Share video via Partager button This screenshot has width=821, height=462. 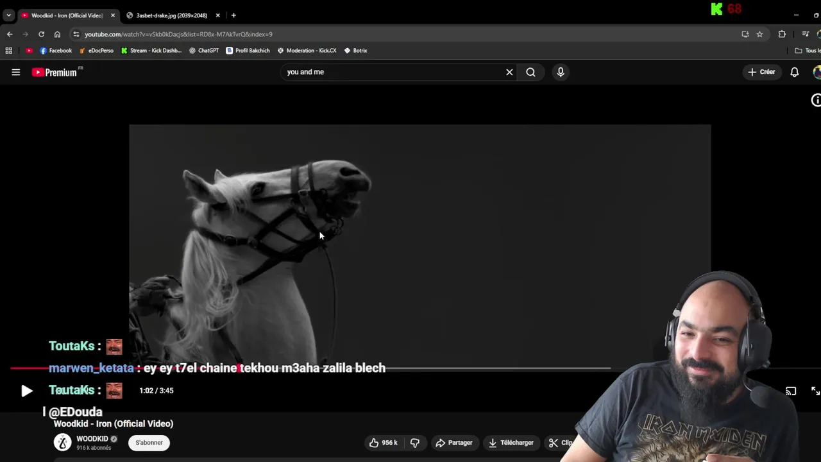click(453, 443)
